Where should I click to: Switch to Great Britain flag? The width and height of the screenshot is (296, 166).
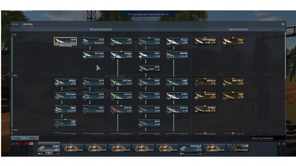pos(26,144)
